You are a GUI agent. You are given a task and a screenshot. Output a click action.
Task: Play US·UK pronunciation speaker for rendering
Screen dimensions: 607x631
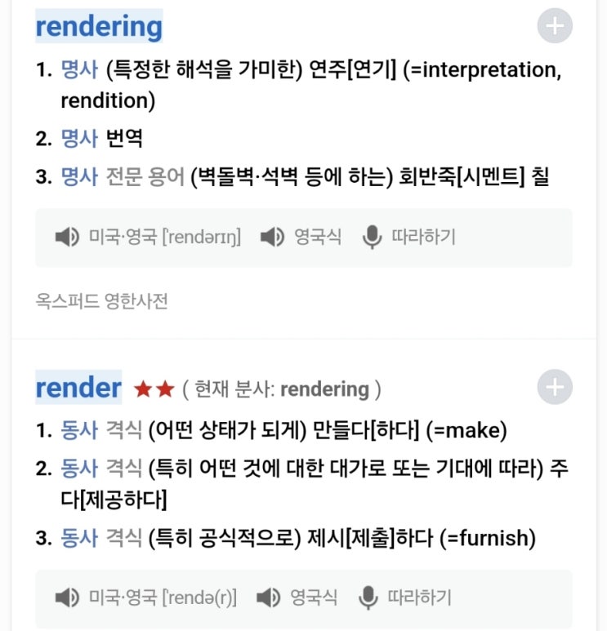[67, 238]
